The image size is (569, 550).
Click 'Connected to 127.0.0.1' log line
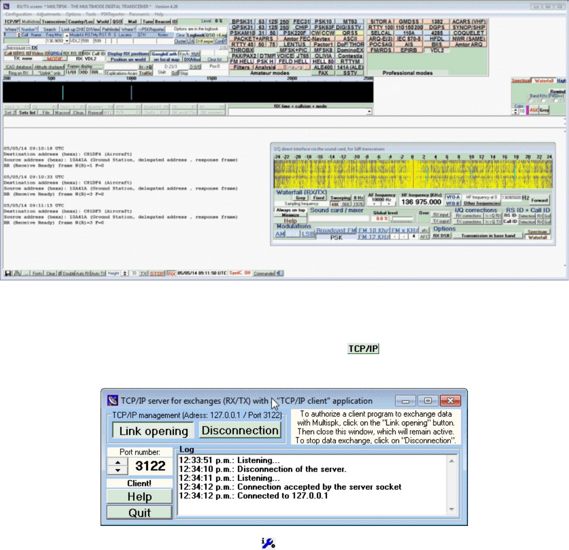click(x=282, y=496)
